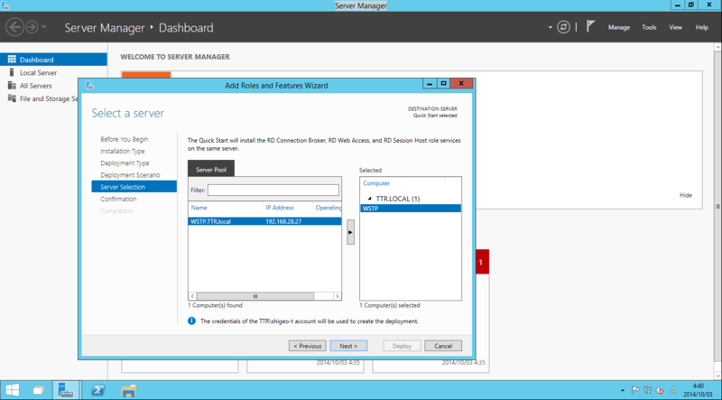Open the Windows Start button

tap(12, 390)
